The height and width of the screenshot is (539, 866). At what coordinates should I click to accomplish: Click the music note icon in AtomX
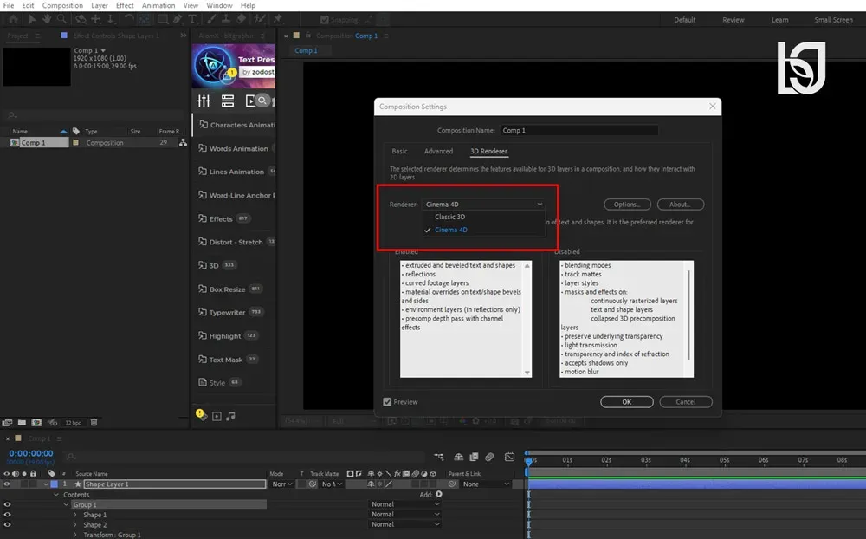coord(231,416)
